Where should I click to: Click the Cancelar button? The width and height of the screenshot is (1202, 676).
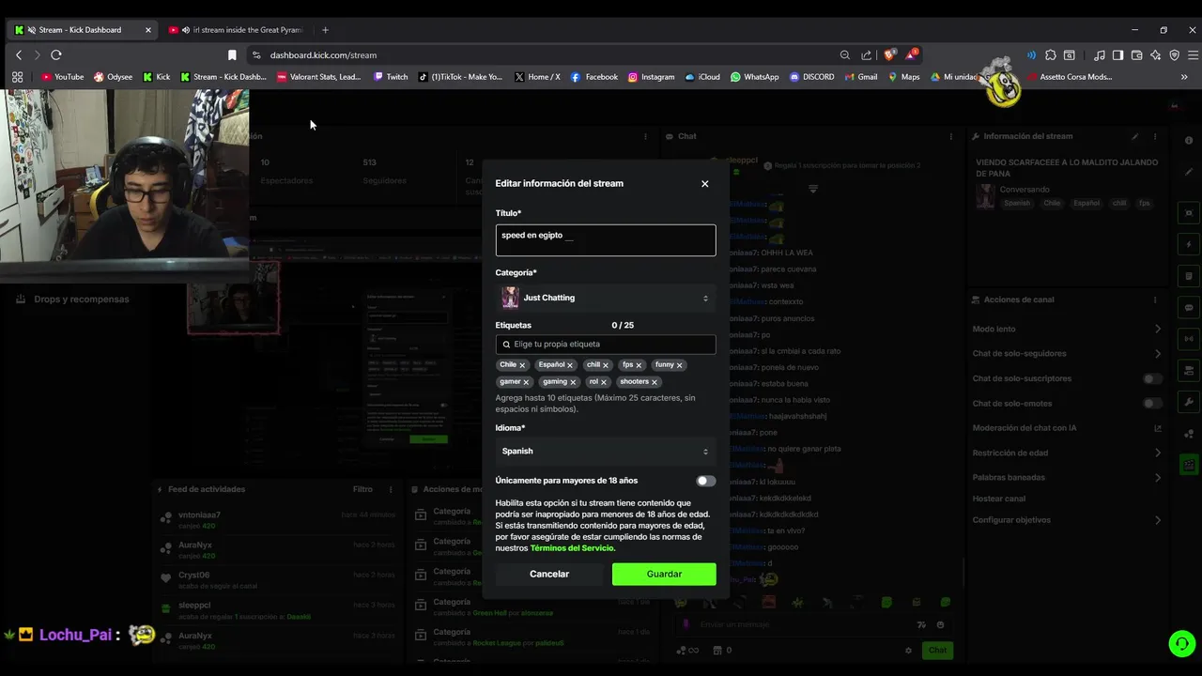coord(549,574)
